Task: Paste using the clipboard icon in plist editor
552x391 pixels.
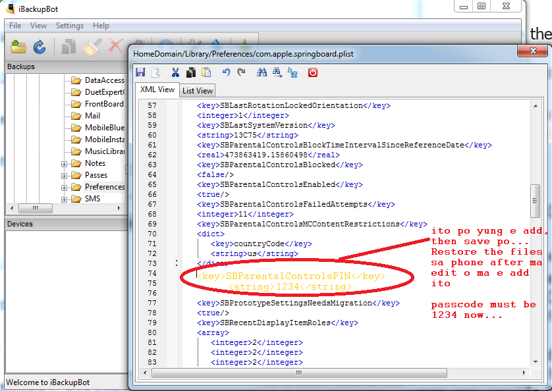Action: pyautogui.click(x=206, y=72)
